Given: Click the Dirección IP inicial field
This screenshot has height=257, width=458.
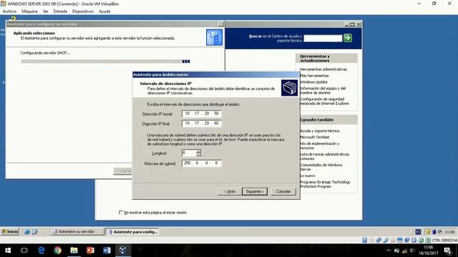Looking at the screenshot, I should click(202, 114).
